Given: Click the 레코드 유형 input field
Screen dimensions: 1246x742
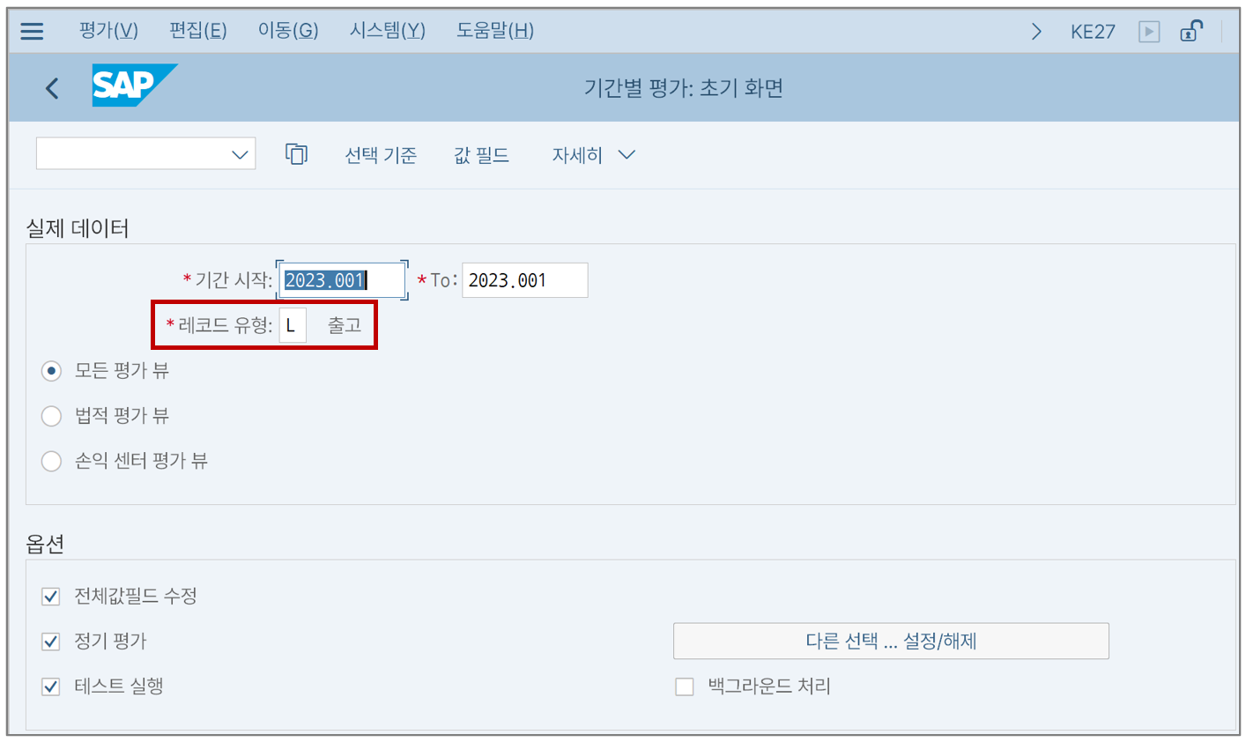Looking at the screenshot, I should (293, 325).
